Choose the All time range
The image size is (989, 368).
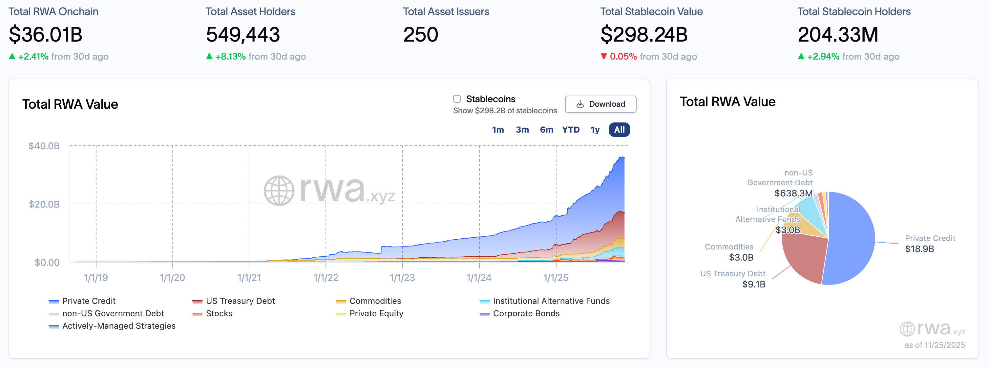click(619, 130)
